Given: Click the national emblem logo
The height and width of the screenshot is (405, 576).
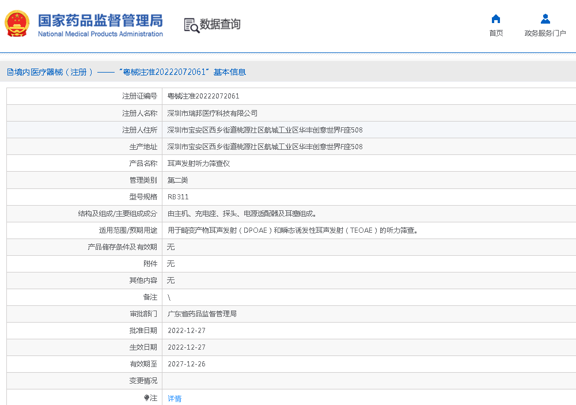Looking at the screenshot, I should (x=18, y=25).
